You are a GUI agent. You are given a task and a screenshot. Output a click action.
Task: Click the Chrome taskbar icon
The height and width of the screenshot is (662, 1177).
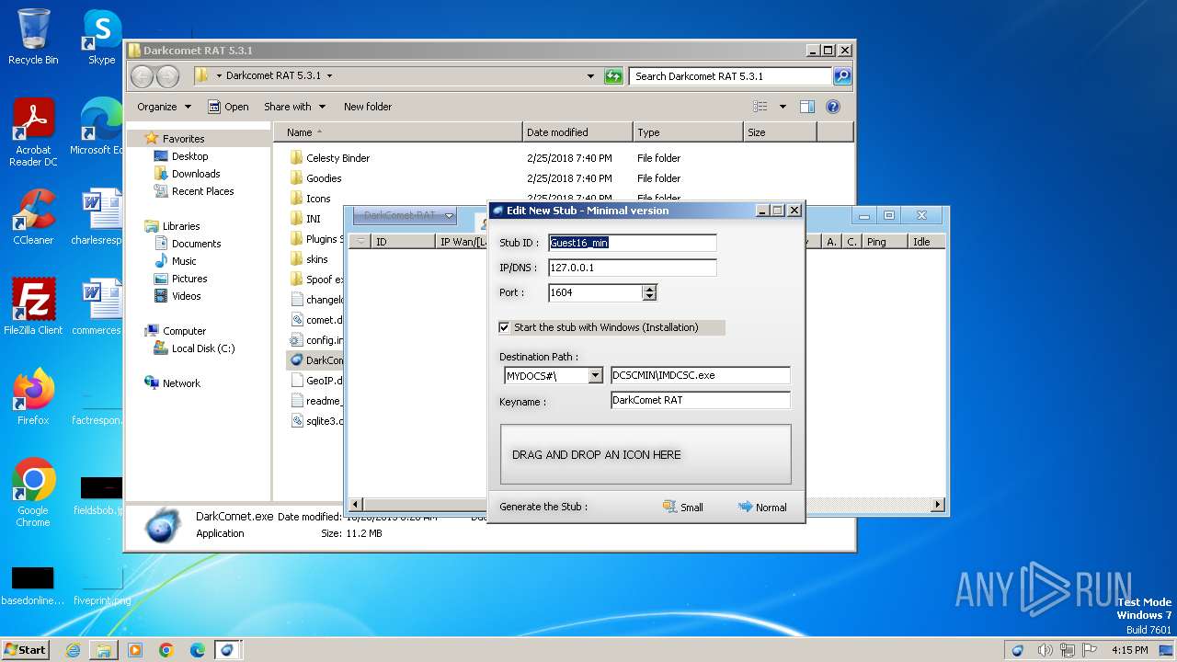166,650
